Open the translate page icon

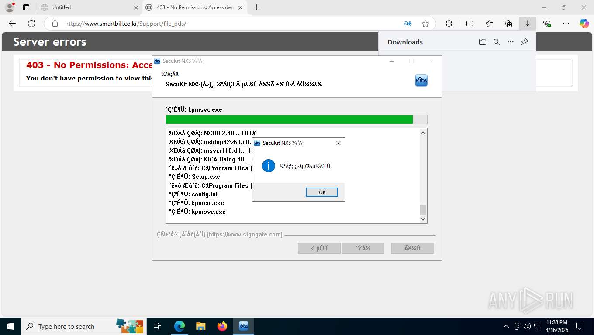[408, 24]
